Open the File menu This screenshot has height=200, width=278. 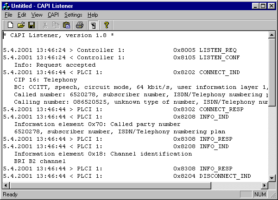8,15
